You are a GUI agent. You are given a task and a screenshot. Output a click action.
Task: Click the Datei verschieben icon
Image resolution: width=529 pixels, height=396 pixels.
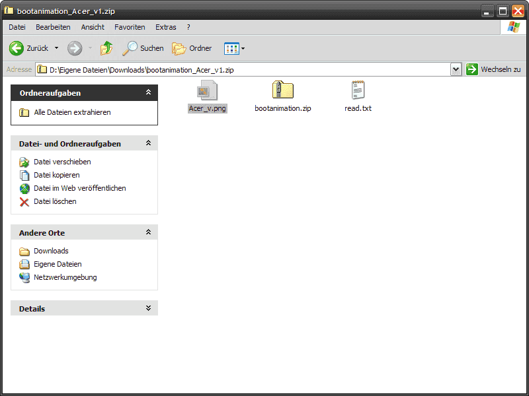pos(24,162)
